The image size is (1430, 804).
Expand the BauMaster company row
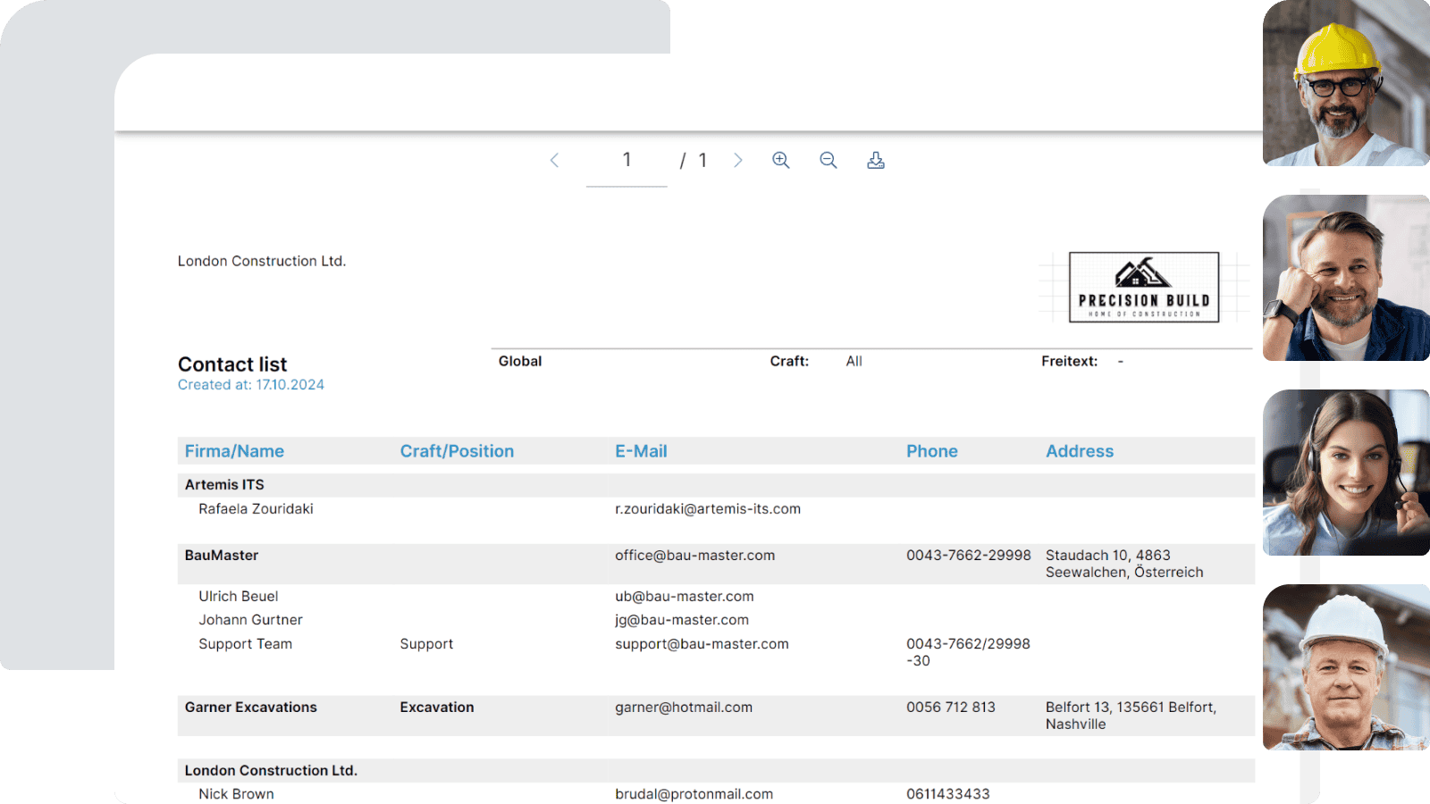(220, 555)
